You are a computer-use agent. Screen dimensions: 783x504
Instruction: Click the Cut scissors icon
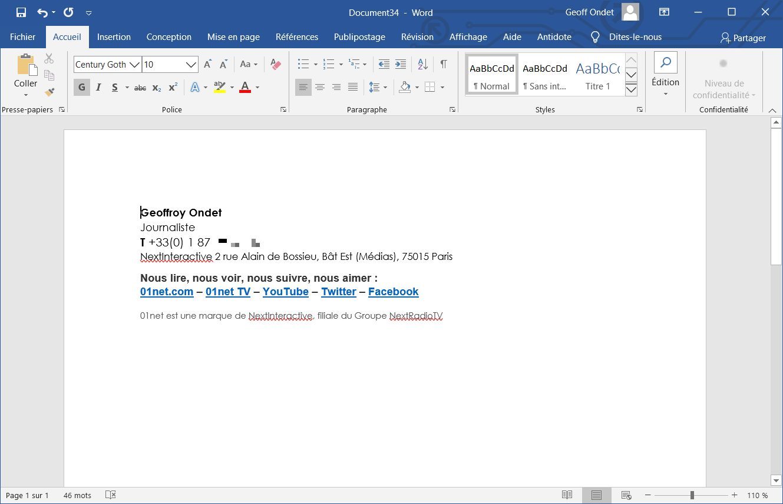point(49,58)
